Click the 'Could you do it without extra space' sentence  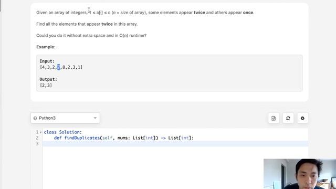pos(91,36)
